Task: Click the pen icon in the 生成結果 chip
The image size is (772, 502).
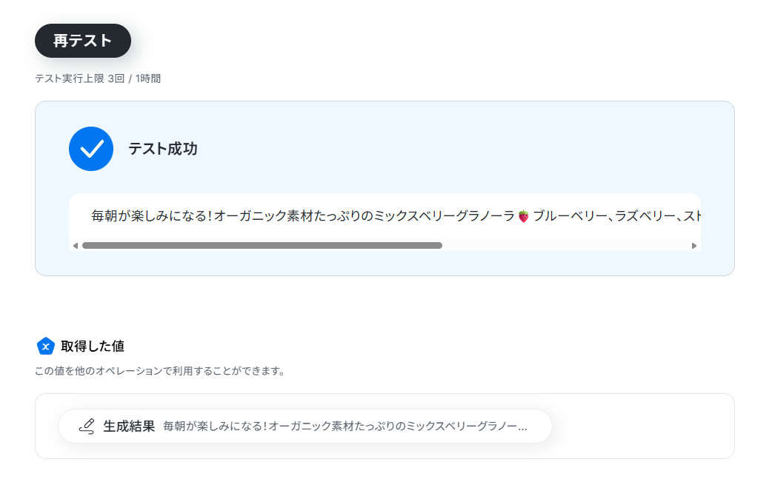Action: pos(87,426)
